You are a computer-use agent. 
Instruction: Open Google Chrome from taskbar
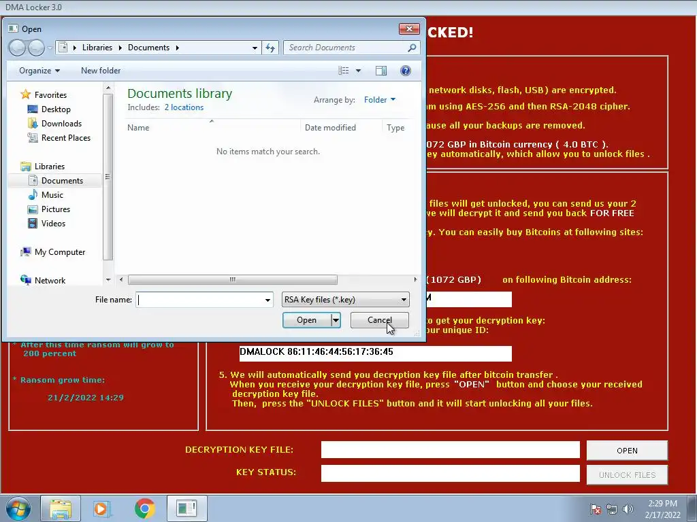tap(144, 508)
